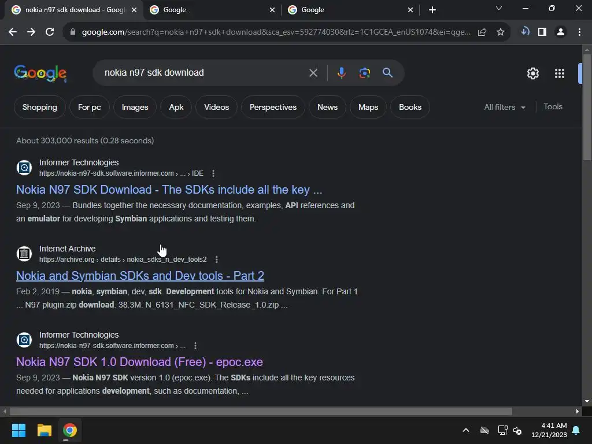592x444 pixels.
Task: Open the Windows Start menu
Action: [x=18, y=430]
